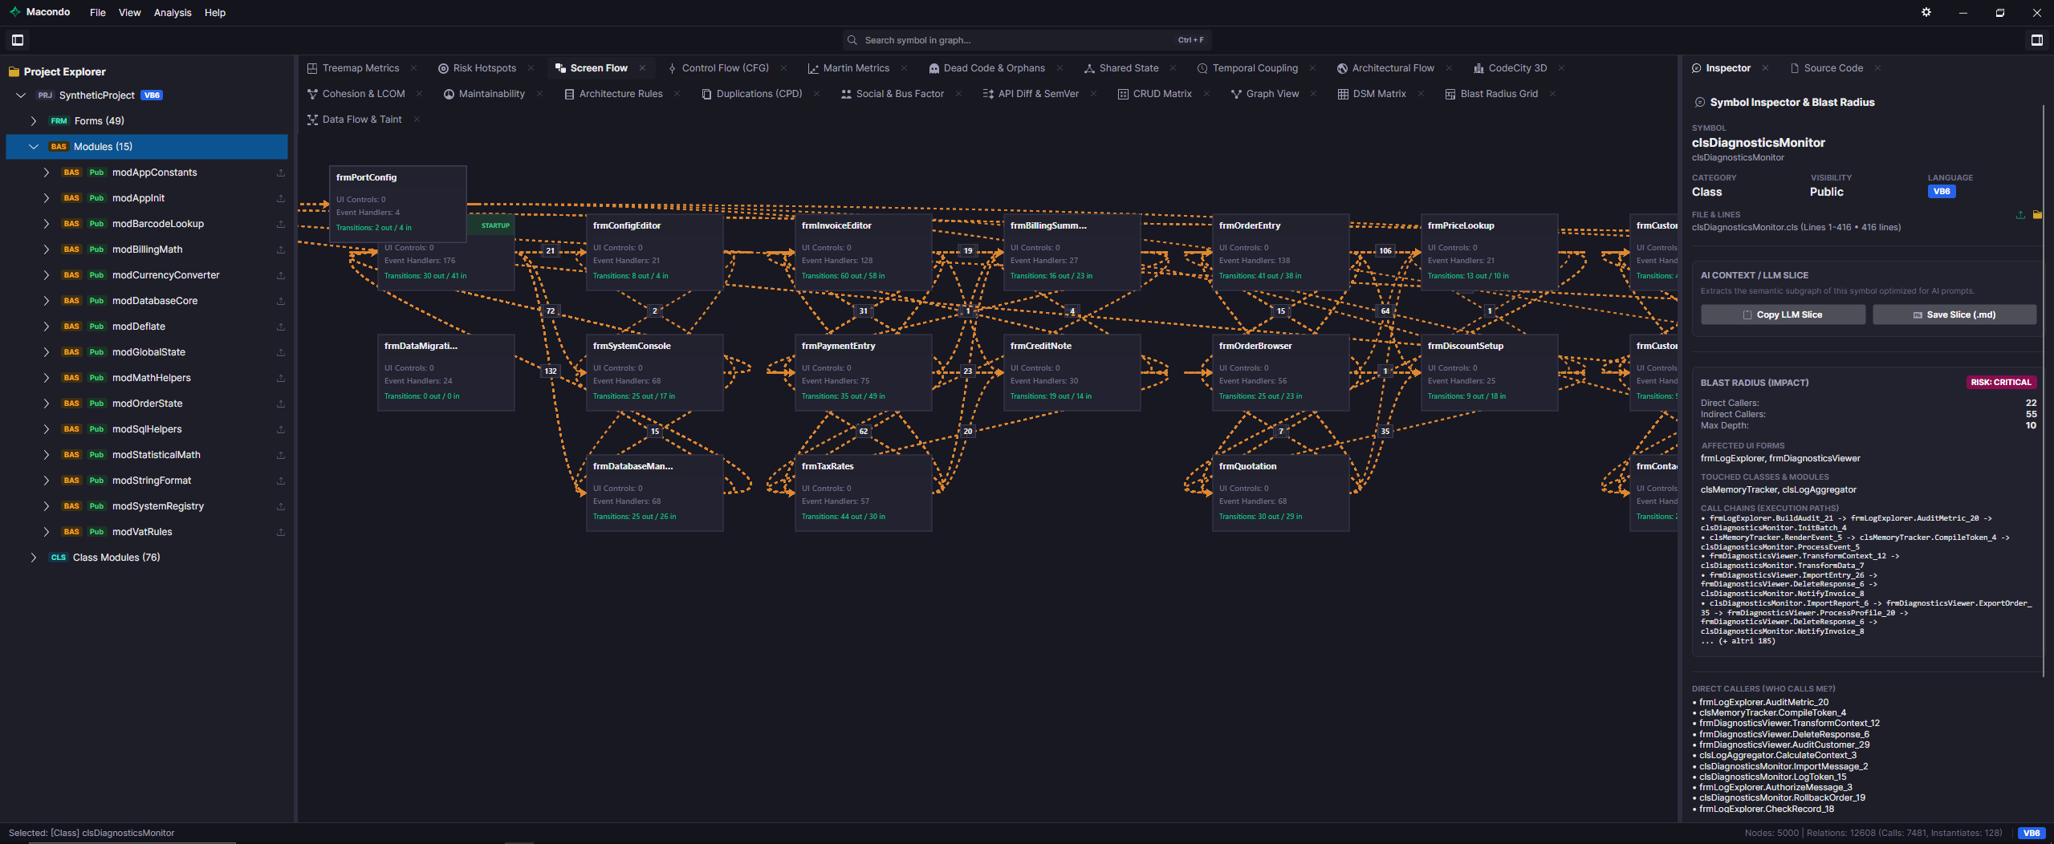Close the Screen Flow tab
The image size is (2054, 844).
[x=642, y=68]
